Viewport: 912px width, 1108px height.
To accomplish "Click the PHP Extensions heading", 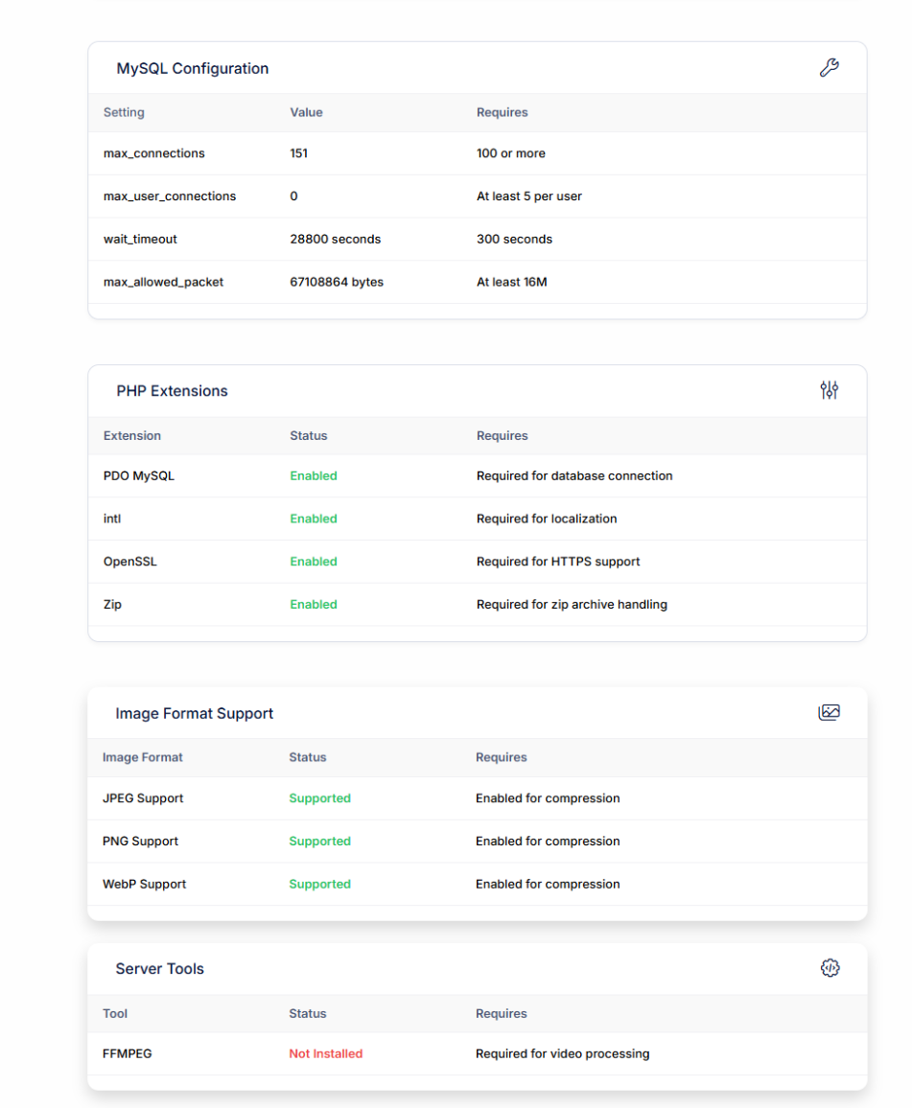I will coord(173,391).
